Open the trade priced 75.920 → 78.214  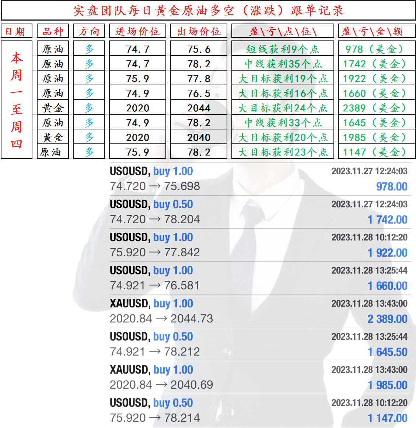[x=260, y=410]
